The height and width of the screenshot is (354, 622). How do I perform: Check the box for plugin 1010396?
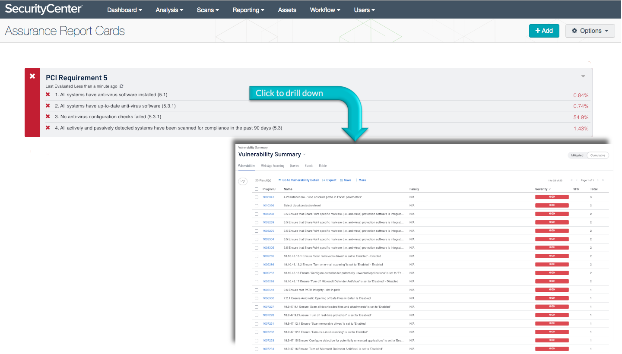coord(257,205)
